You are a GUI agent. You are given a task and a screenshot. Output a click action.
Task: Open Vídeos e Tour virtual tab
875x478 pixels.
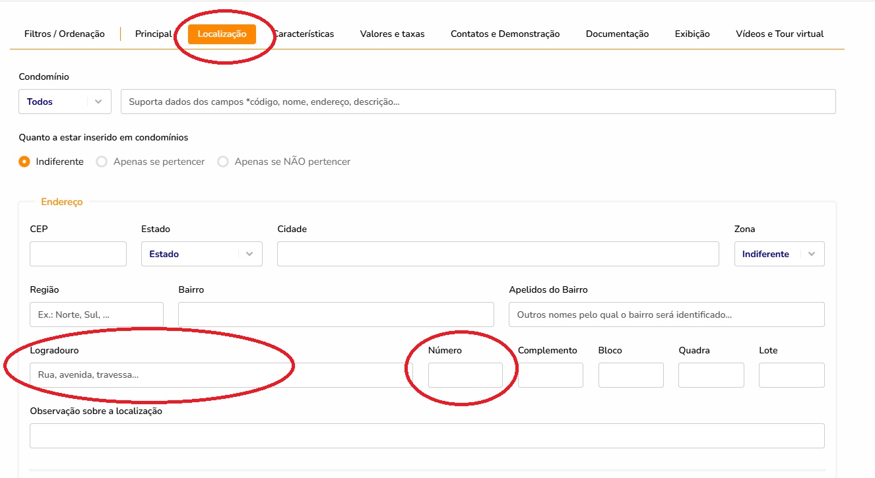(779, 34)
